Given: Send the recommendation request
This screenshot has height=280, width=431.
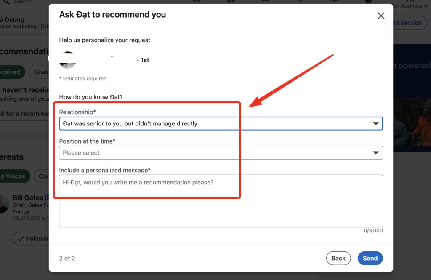Looking at the screenshot, I should [x=370, y=258].
